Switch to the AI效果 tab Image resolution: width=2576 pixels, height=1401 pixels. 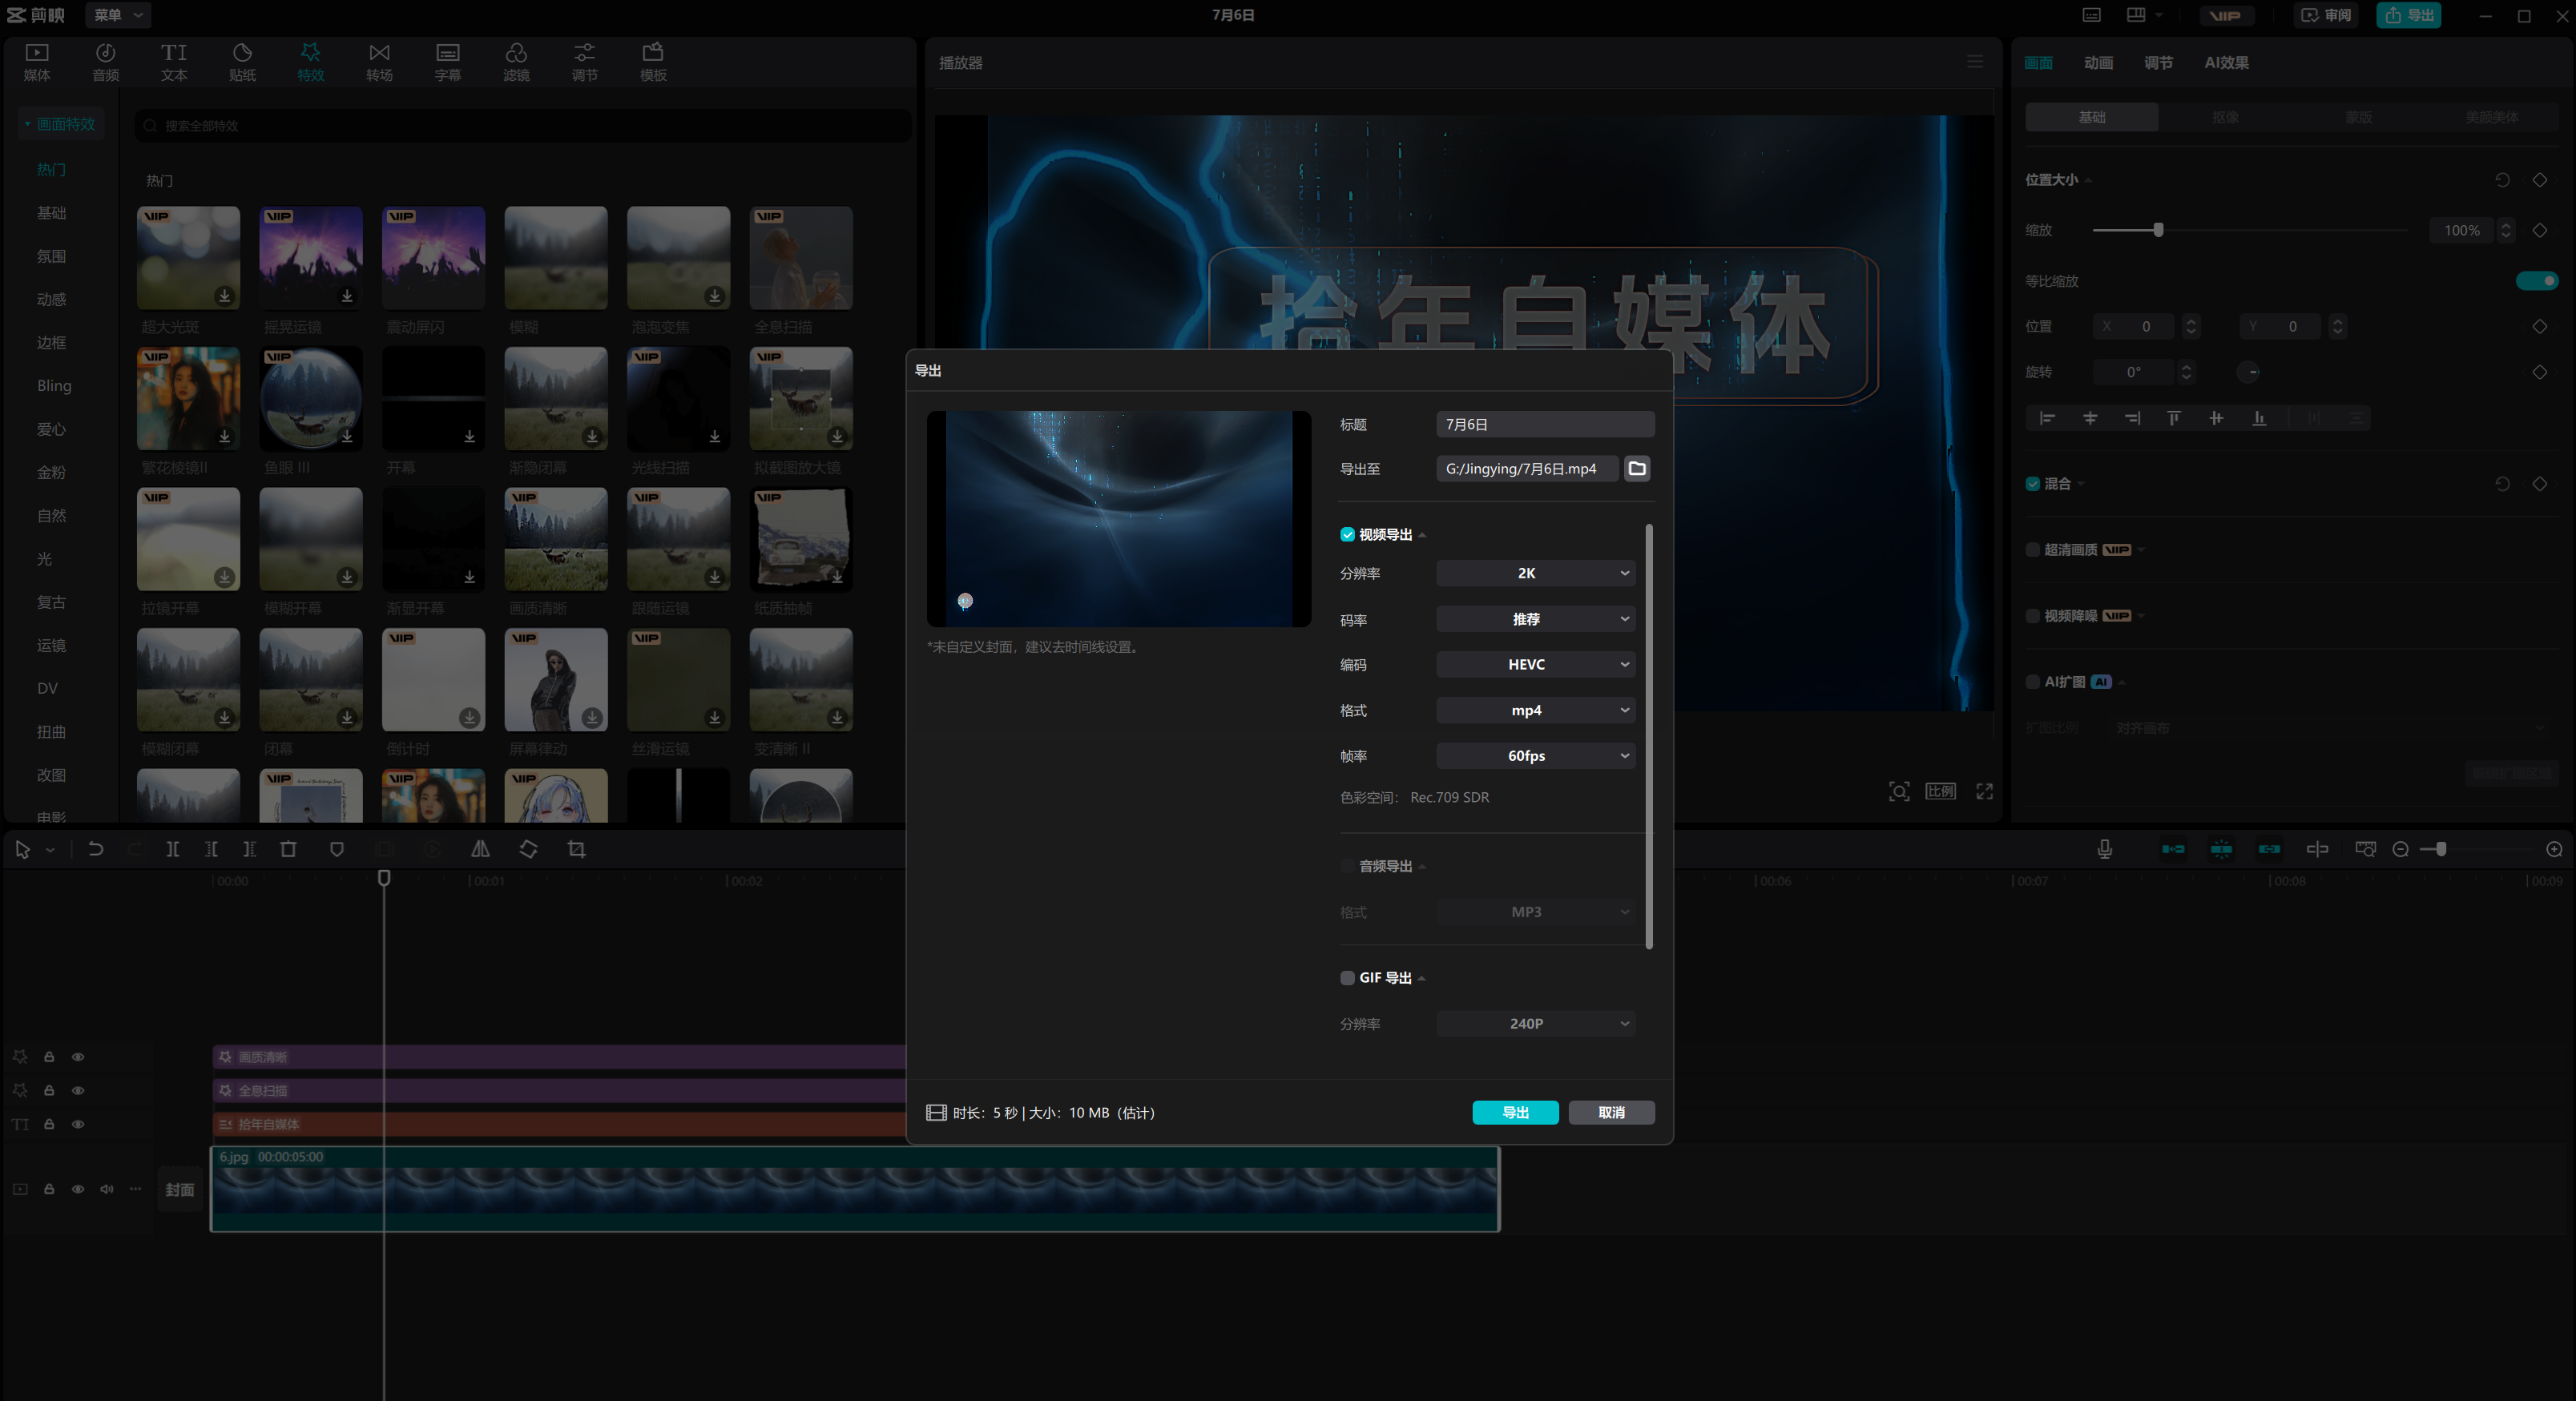[2226, 62]
